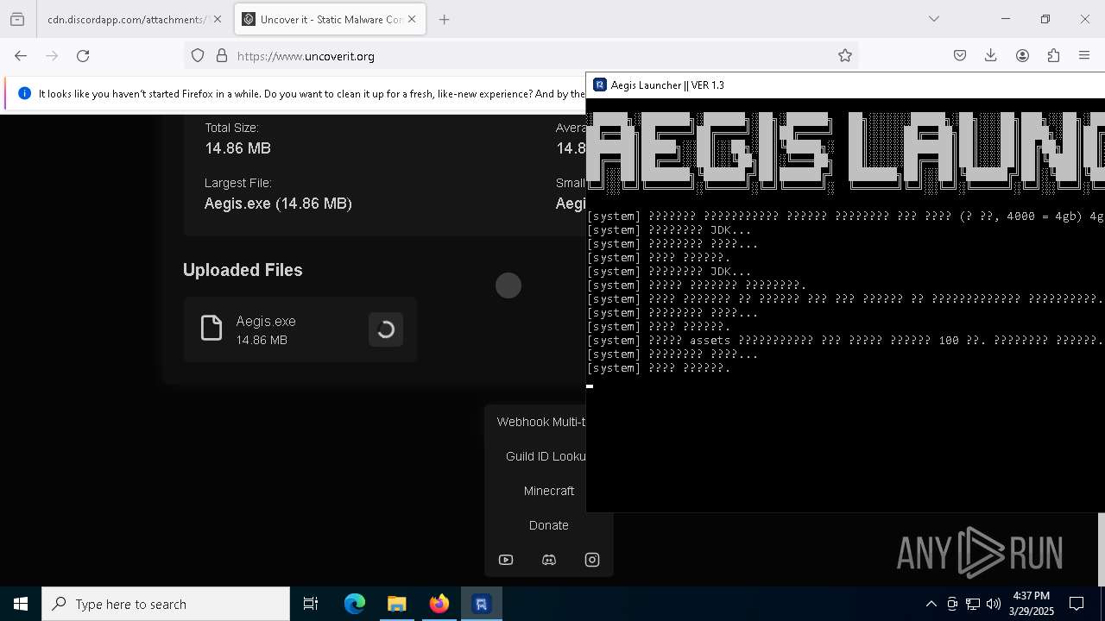
Task: Open the Webhook Multi-tool menu item
Action: (541, 422)
